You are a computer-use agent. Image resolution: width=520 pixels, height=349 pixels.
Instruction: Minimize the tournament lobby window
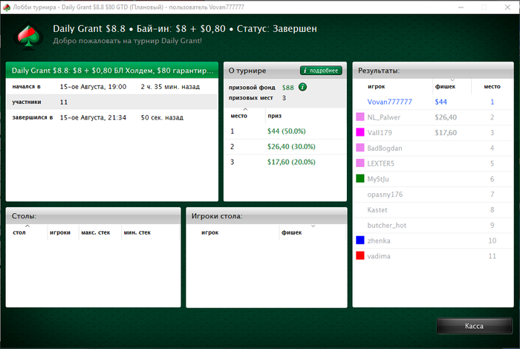coord(461,7)
